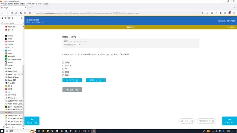Click the gray 正解 (a) answer button

coord(72,89)
